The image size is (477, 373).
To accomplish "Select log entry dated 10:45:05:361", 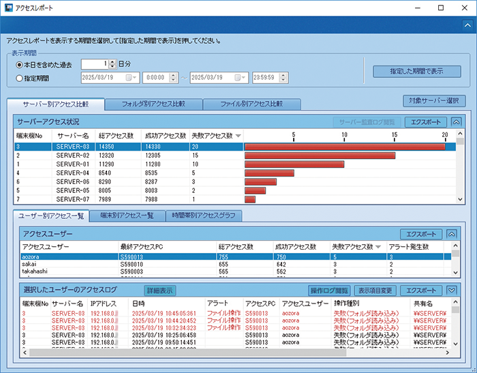I will coord(236,313).
